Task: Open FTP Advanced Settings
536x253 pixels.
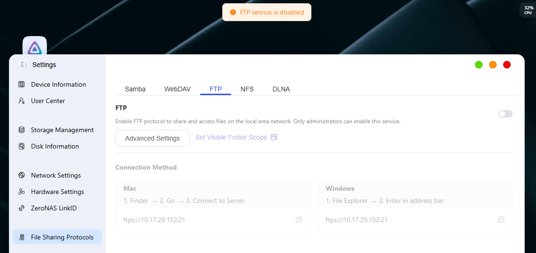Action: pyautogui.click(x=152, y=138)
